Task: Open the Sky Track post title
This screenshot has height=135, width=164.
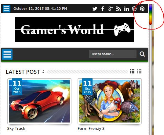Action: 16,128
